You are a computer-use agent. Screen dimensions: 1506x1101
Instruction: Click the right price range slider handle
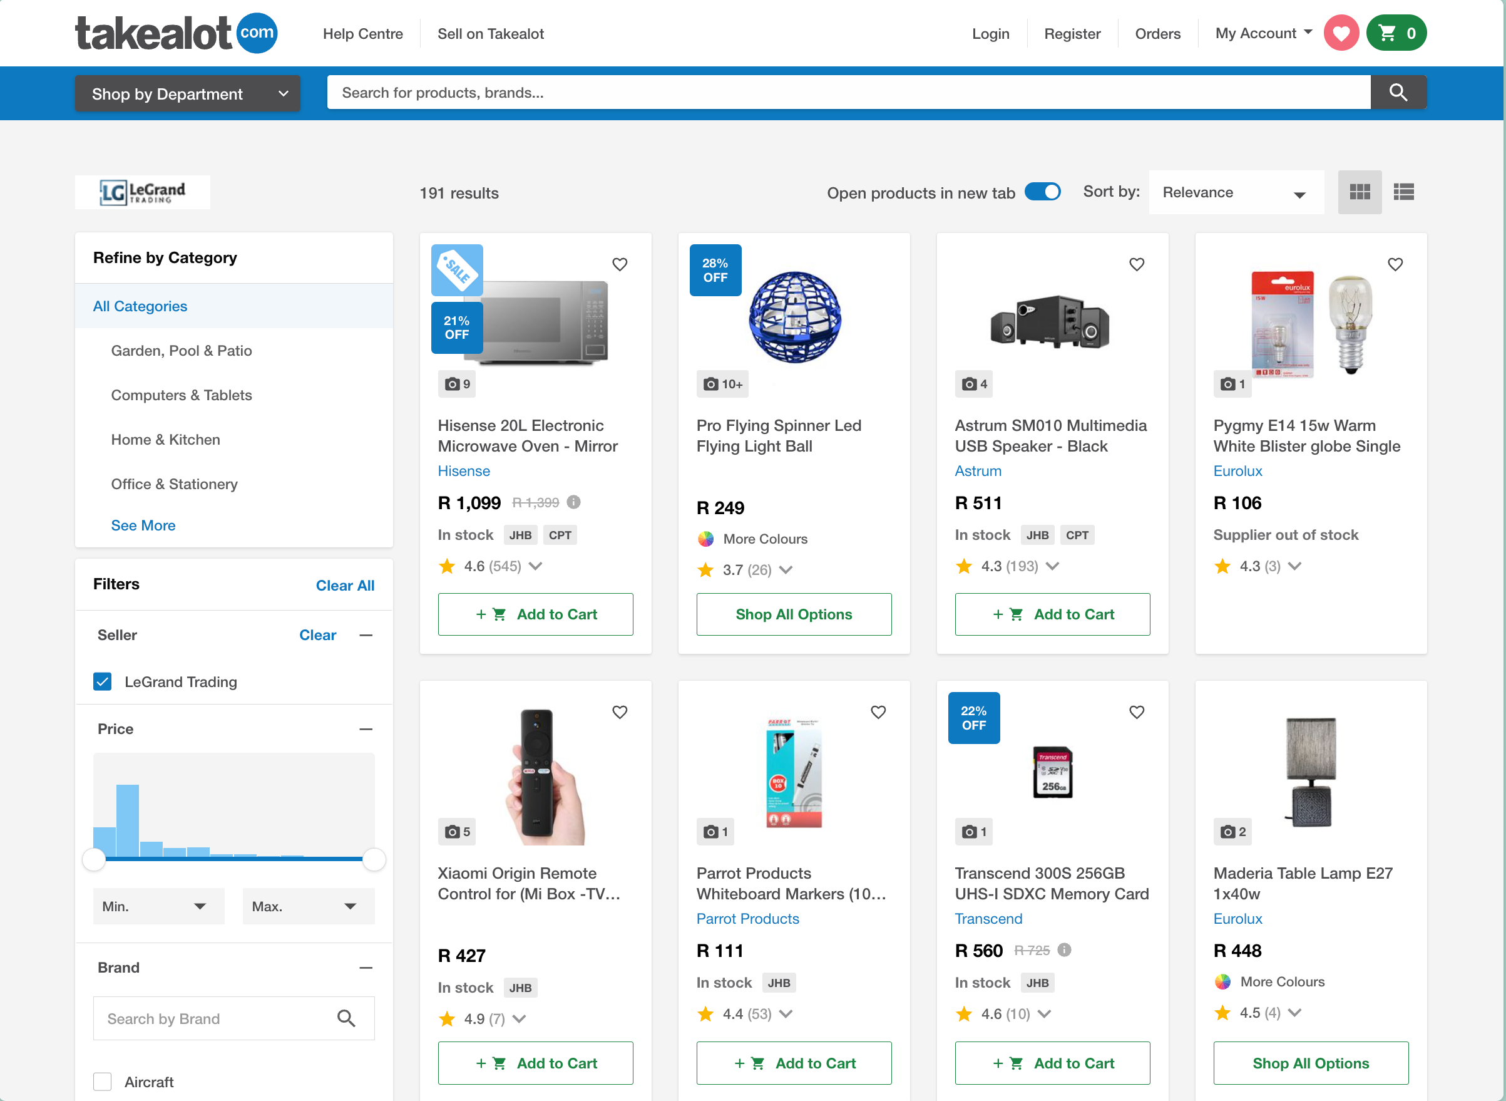(x=374, y=860)
